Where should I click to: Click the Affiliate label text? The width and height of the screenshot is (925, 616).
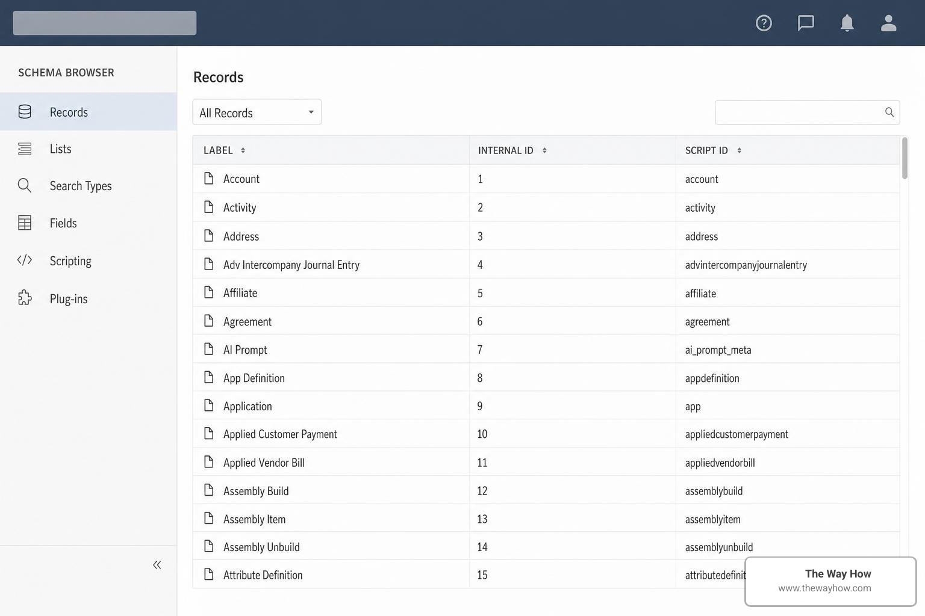coord(240,293)
